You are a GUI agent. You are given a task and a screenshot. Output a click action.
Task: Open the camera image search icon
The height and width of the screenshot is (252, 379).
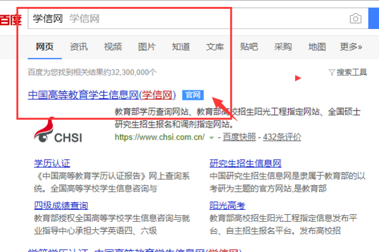click(x=356, y=18)
